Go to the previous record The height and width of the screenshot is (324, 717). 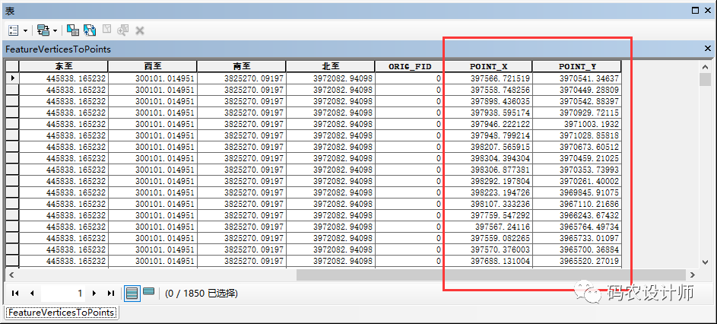(x=32, y=293)
